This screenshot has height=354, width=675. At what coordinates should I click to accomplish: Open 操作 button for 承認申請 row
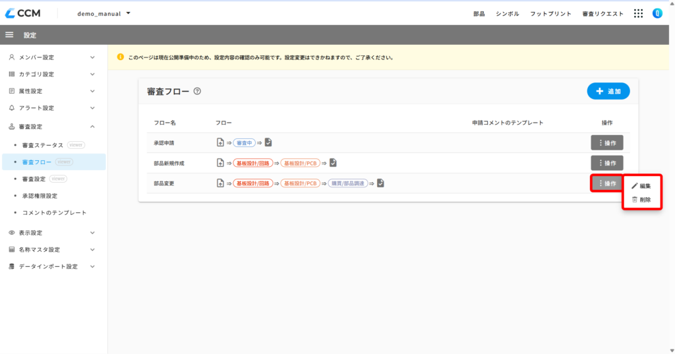tap(607, 142)
